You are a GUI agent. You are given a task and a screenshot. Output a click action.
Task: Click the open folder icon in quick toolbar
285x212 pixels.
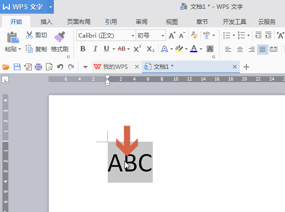pyautogui.click(x=6, y=67)
